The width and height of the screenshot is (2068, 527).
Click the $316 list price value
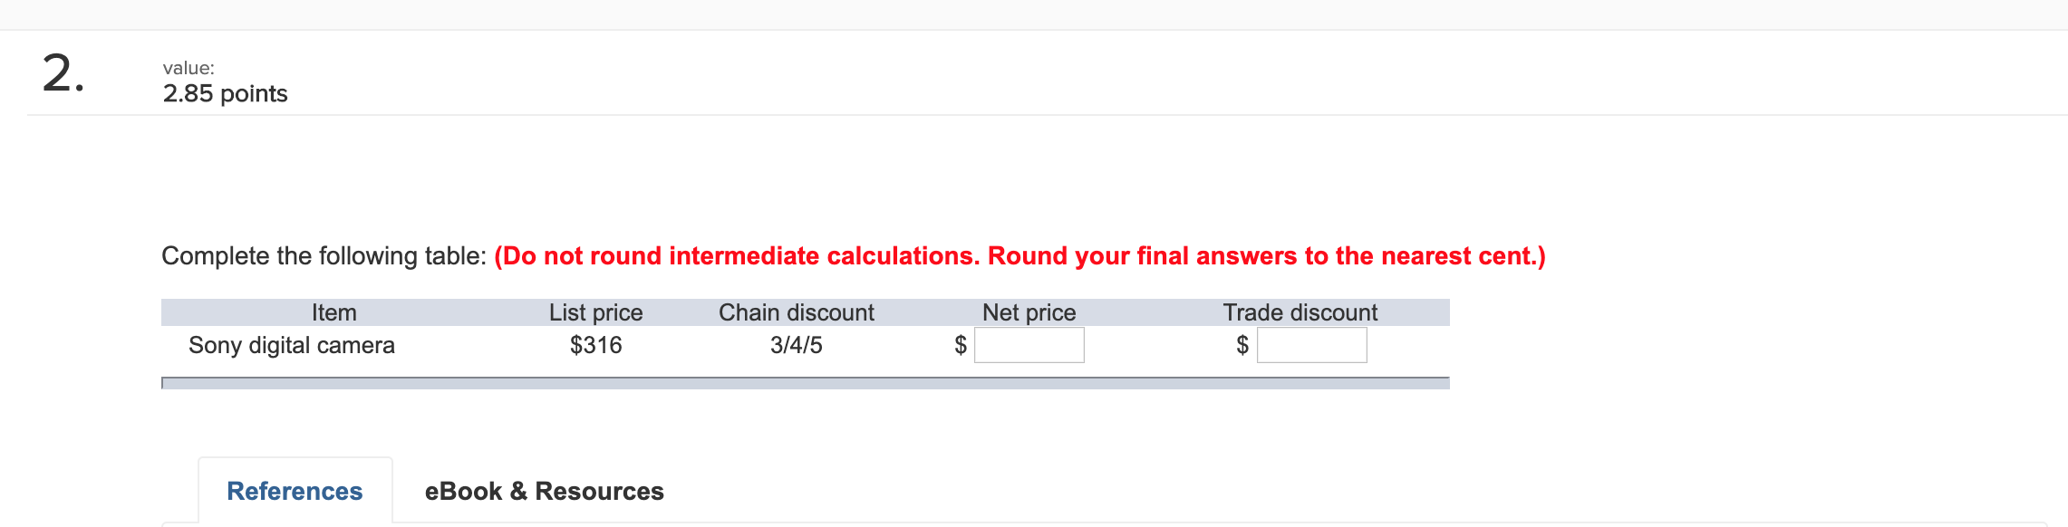point(595,345)
